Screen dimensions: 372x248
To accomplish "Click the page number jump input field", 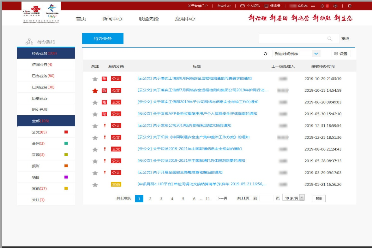I will (x=266, y=198).
